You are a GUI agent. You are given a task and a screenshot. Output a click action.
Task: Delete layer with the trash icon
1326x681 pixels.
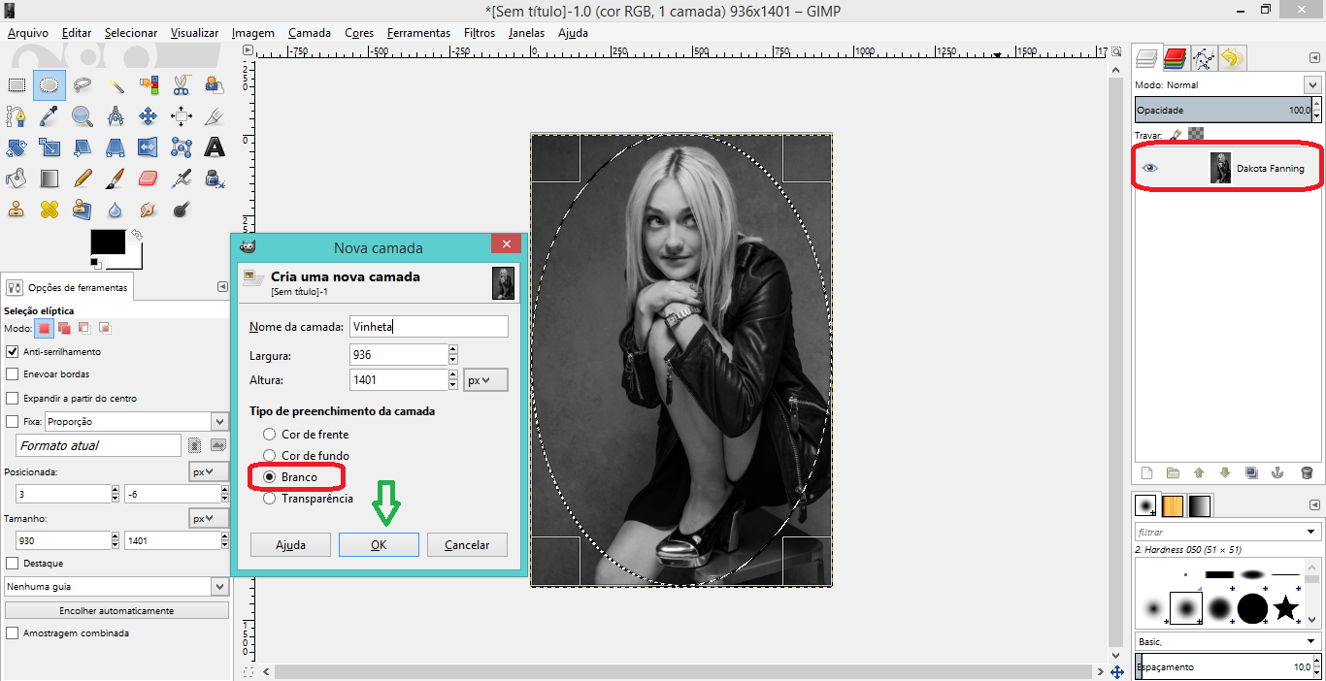[x=1307, y=472]
